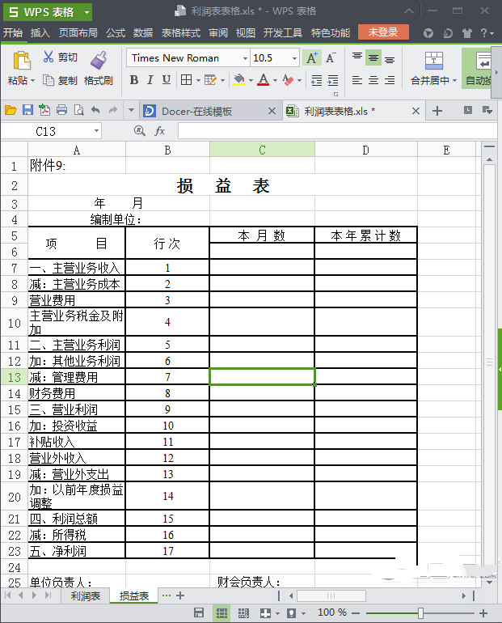502x623 pixels.
Task: Select the Format Painter brush
Action: [x=99, y=61]
